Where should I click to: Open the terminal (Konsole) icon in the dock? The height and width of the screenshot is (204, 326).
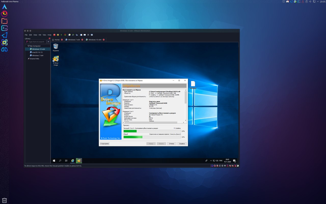[x=4, y=28]
